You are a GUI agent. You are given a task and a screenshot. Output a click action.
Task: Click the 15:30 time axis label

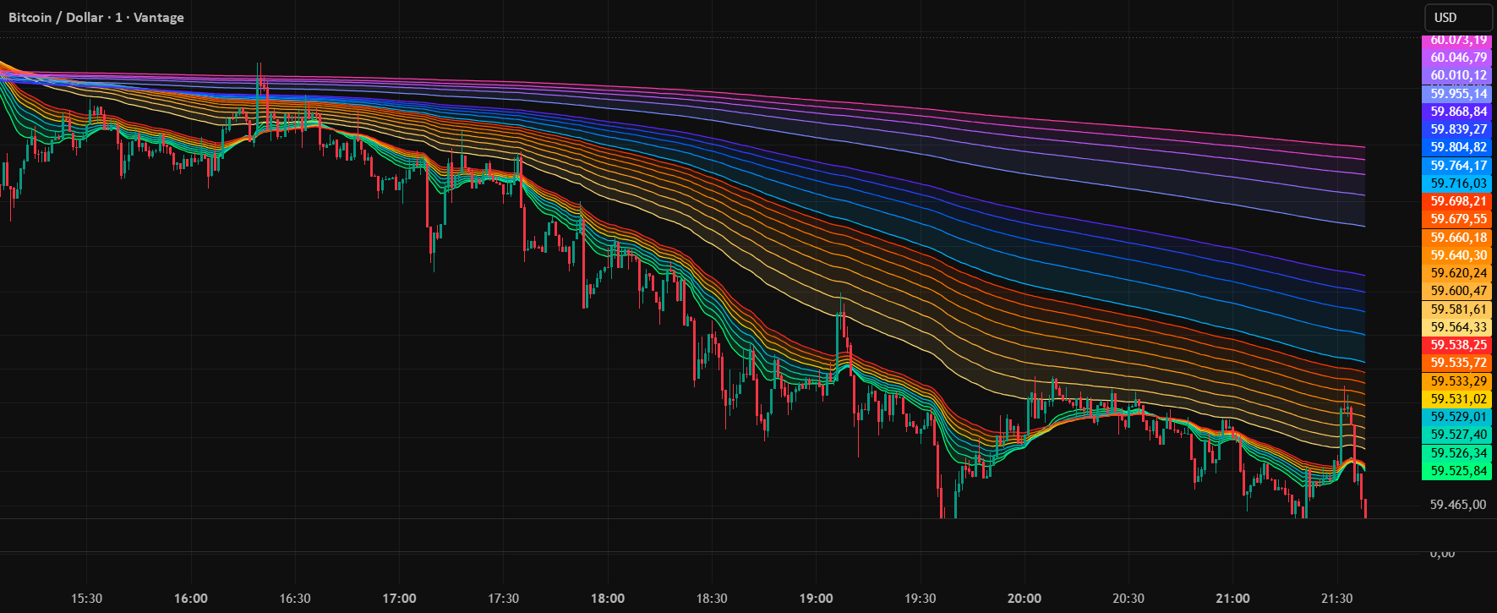(86, 599)
